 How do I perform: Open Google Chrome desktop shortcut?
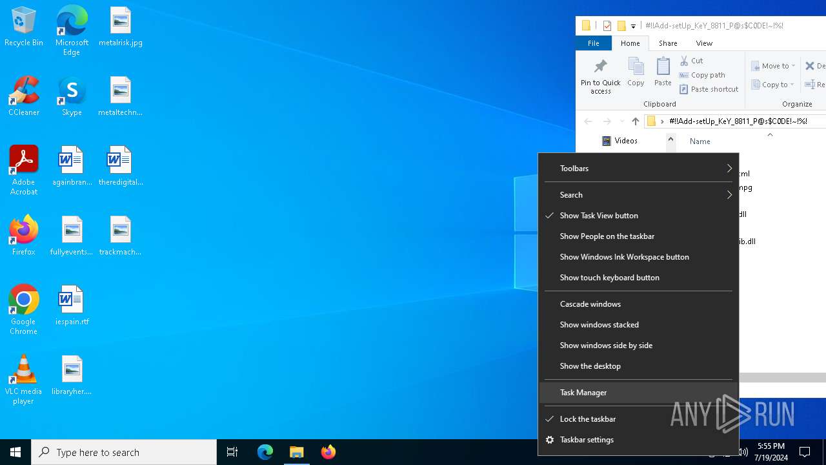pos(24,310)
